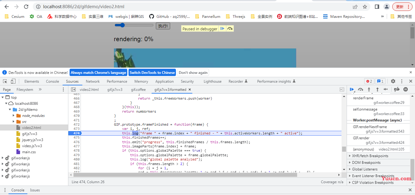This screenshot has height=195, width=415.
Task: Expand the src folder
Action: click(x=14, y=122)
